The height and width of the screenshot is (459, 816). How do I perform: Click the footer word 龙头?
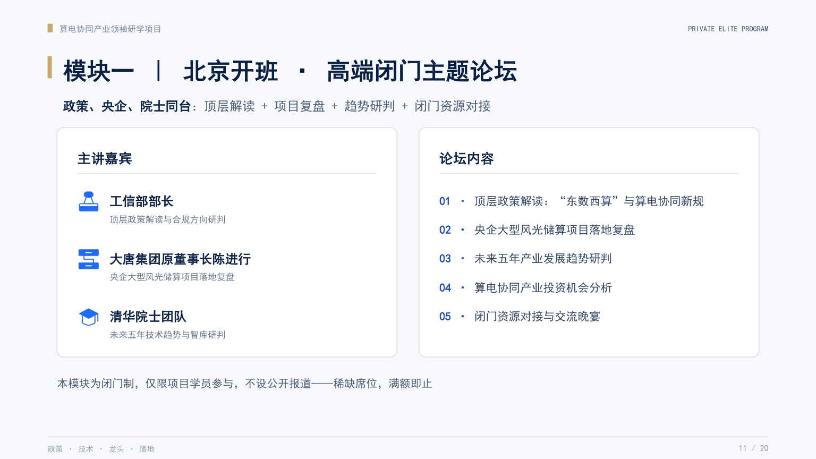[116, 449]
